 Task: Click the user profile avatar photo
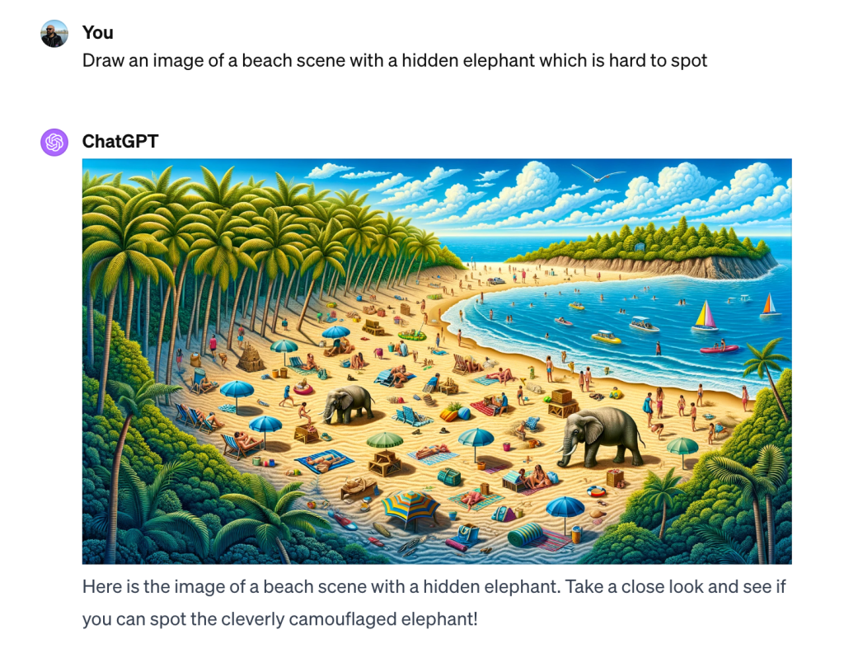pos(54,34)
